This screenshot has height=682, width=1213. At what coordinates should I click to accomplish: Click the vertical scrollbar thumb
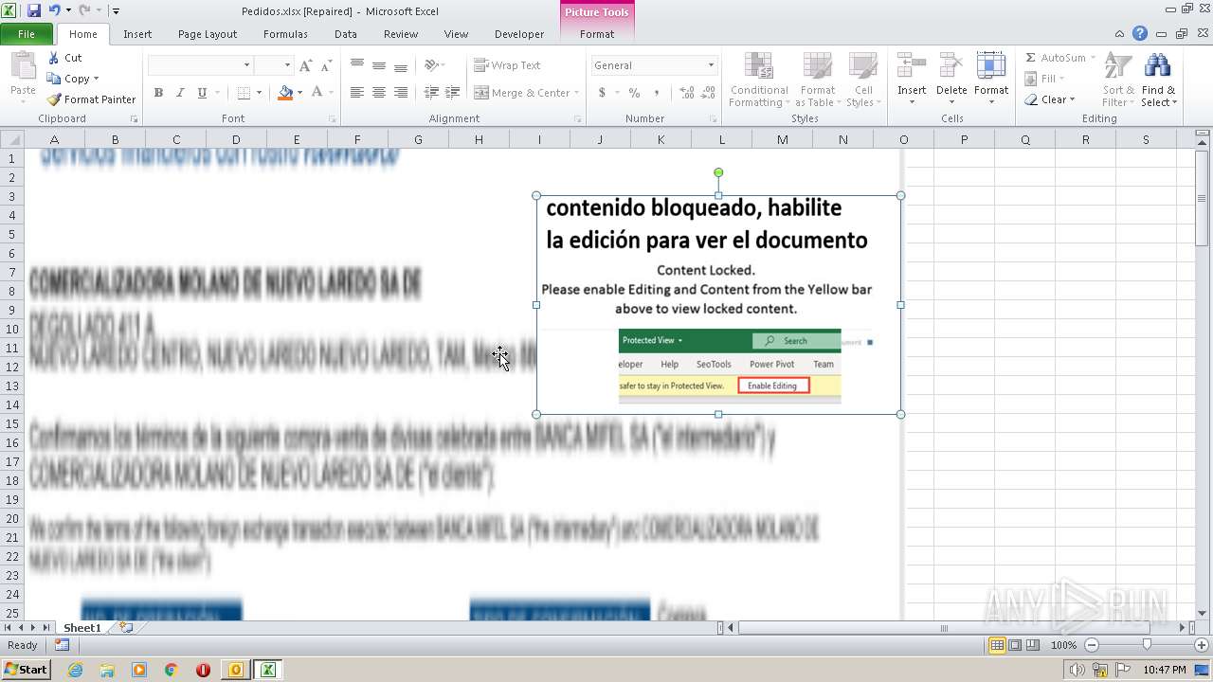(x=1202, y=199)
